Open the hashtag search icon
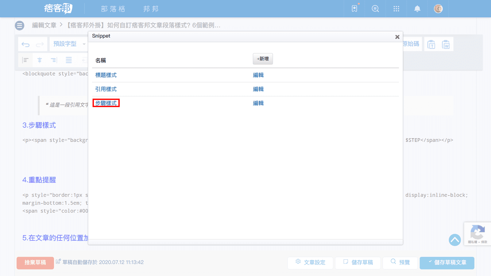Viewport: 491px width, 276px height. pos(375,9)
